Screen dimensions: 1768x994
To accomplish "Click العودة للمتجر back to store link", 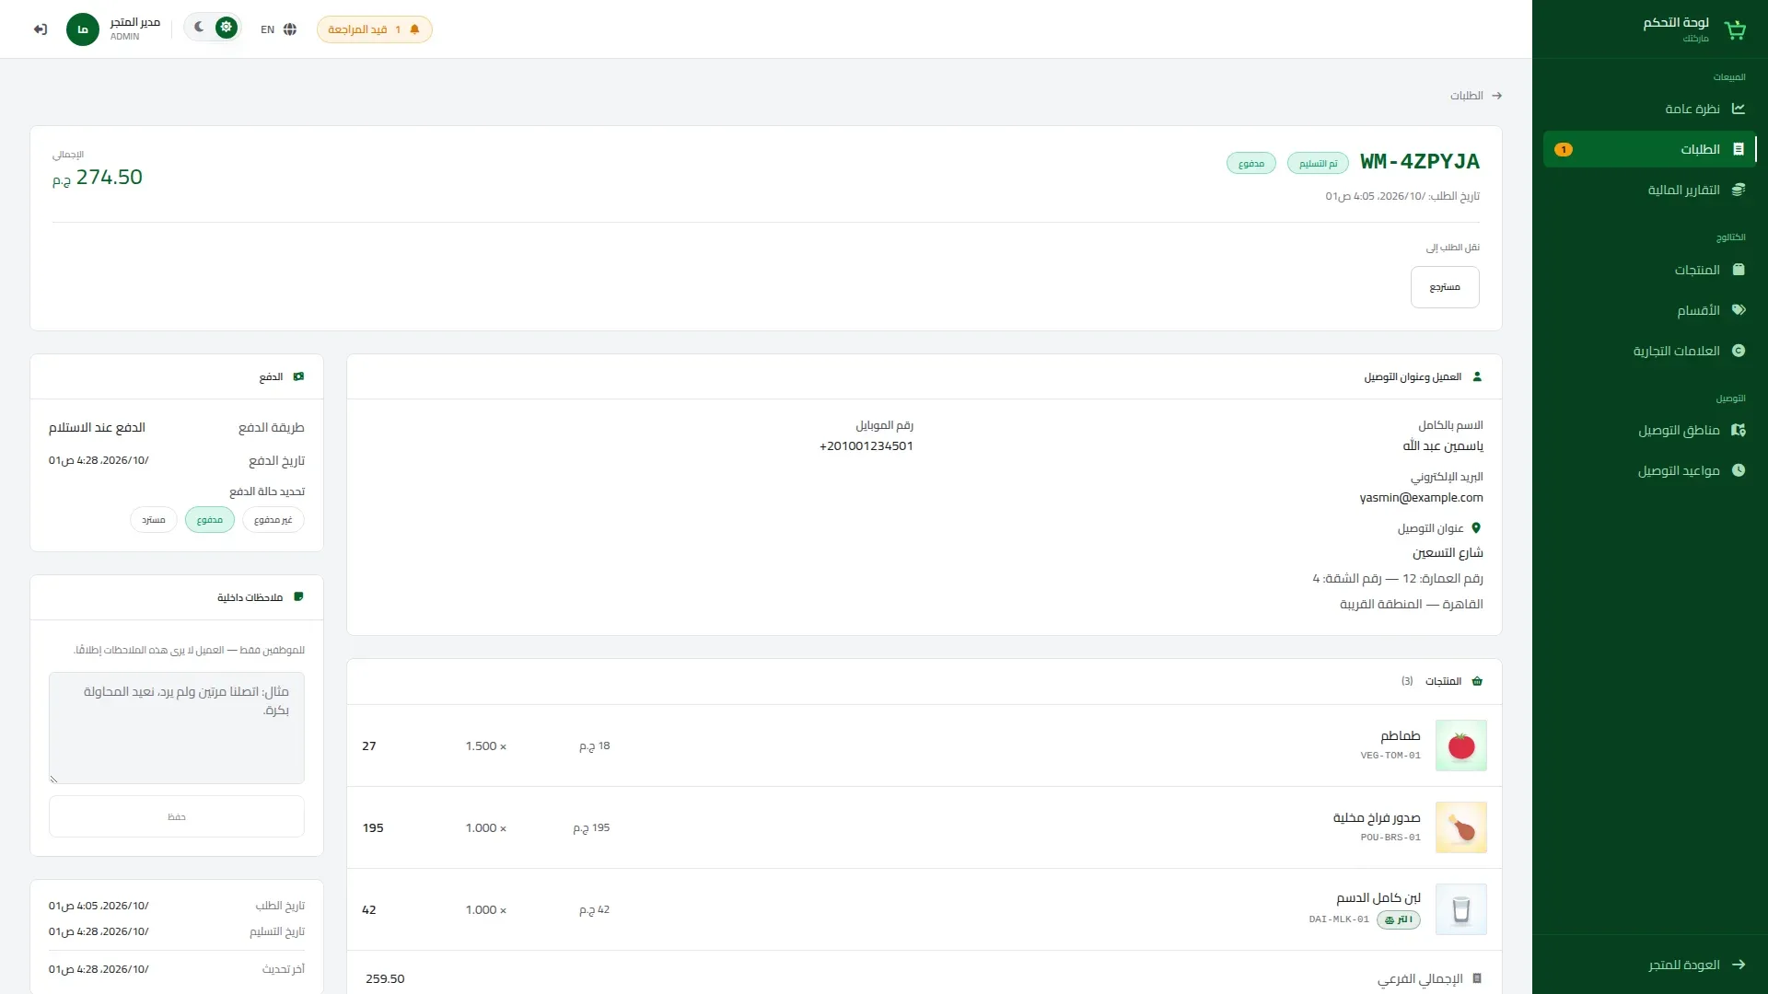I will pyautogui.click(x=1697, y=965).
